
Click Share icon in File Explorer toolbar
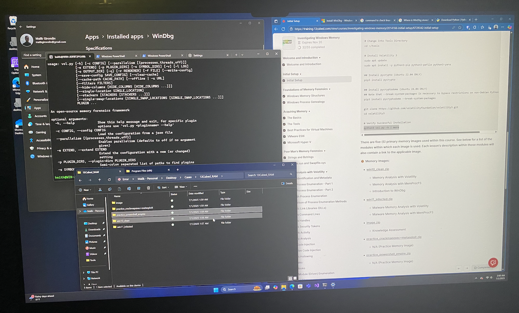[139, 188]
